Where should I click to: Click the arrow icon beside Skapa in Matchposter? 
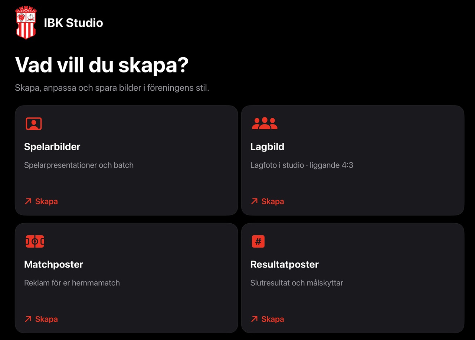click(28, 319)
